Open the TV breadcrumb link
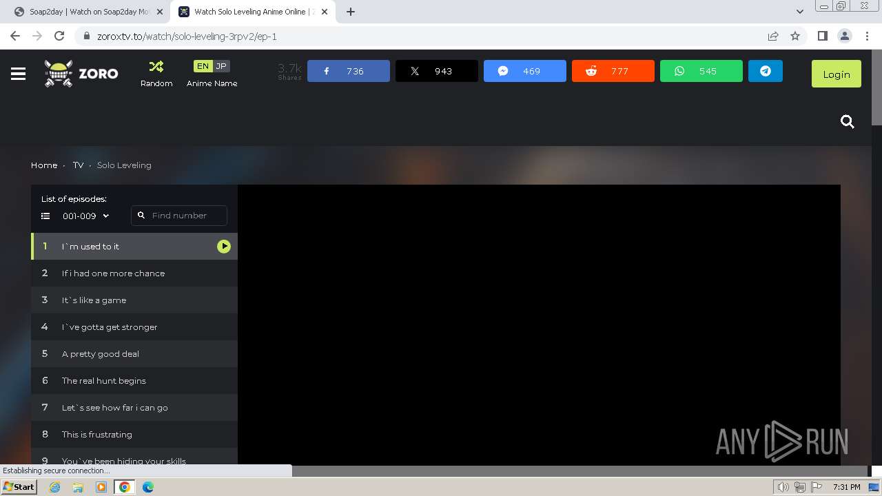This screenshot has height=496, width=882. coord(78,165)
